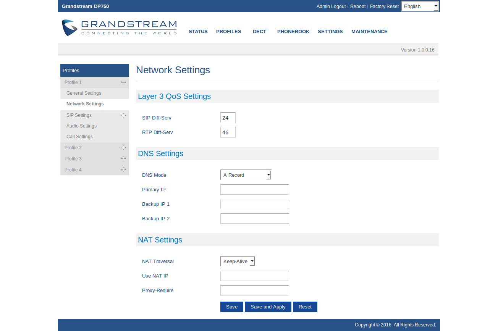Open the DECT menu
Screen dimensions: 498x331
coord(259,32)
